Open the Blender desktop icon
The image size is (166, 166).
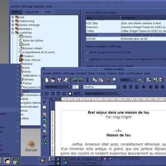click(32, 146)
